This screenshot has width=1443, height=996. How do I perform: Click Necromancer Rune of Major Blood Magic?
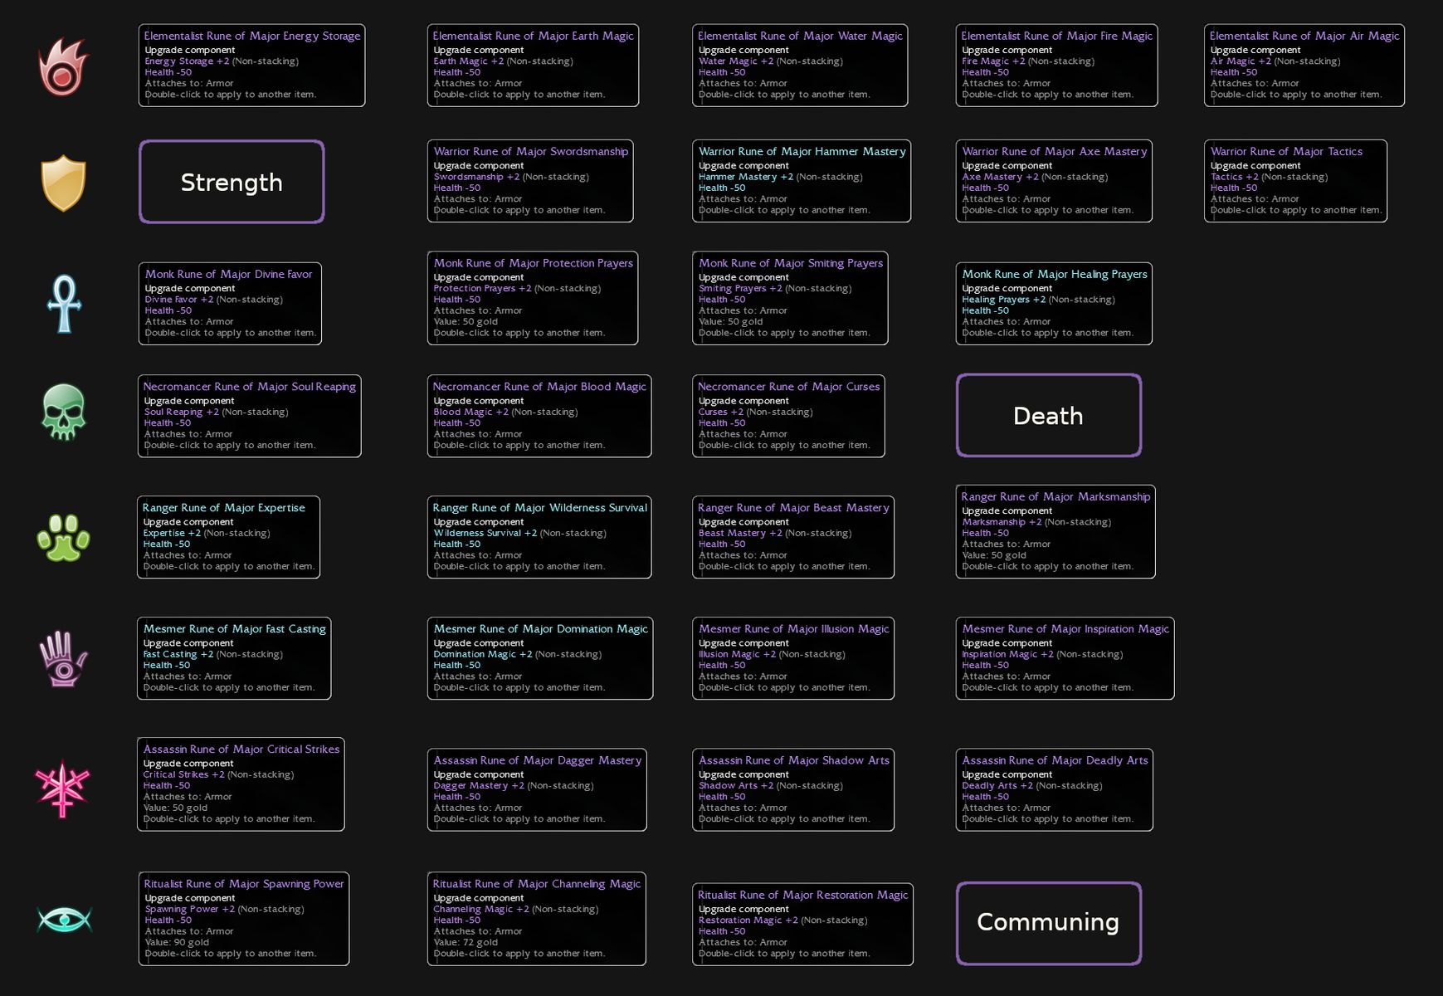[x=539, y=416]
